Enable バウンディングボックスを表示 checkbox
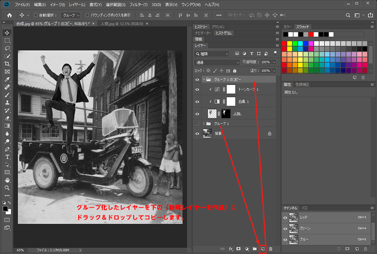Viewport: 377px width, 254px height. click(x=87, y=15)
